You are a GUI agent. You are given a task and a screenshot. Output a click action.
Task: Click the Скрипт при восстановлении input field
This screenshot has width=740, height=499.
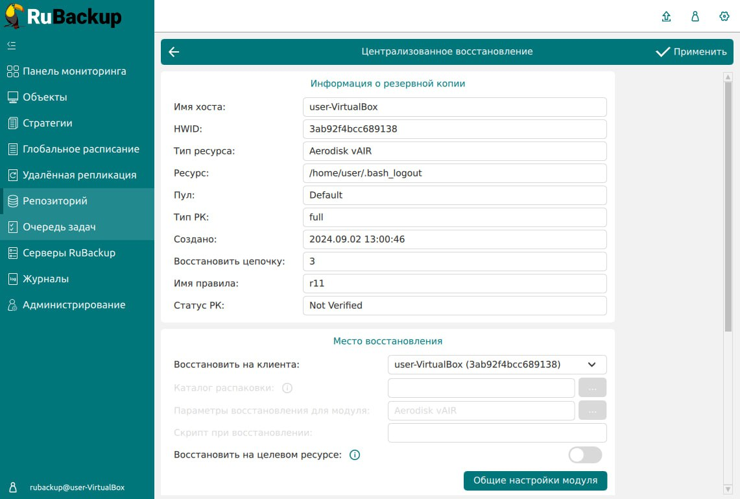click(x=497, y=433)
